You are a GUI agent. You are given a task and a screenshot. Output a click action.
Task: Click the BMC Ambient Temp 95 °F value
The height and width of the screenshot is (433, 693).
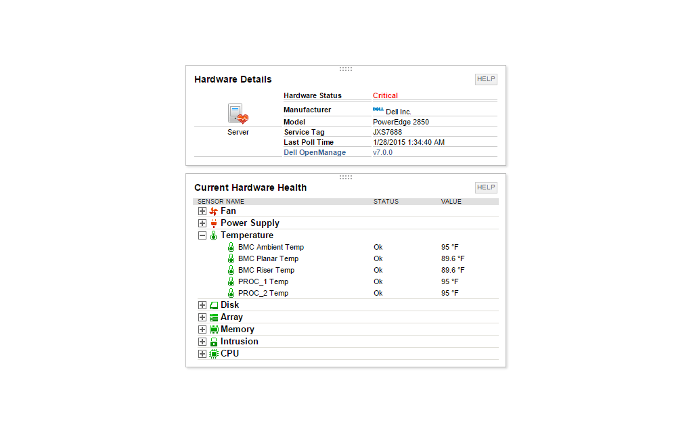[450, 247]
